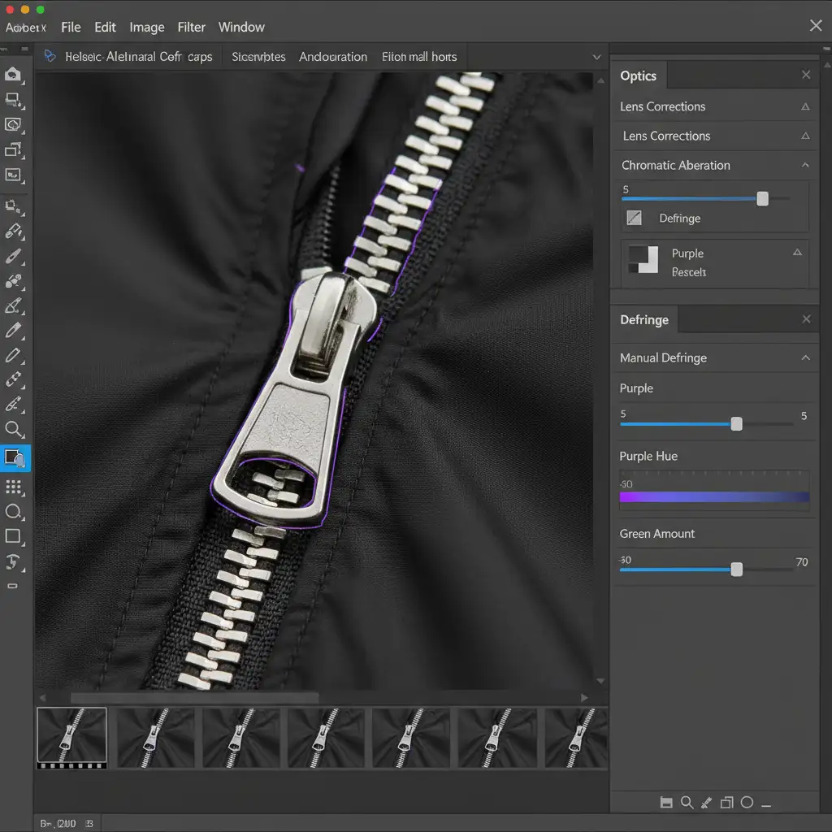
Task: Toggle the Defringe checkbox icon
Action: tap(635, 218)
